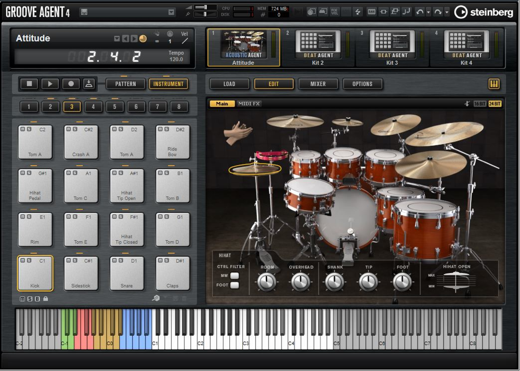Mute the Kick pad
The width and height of the screenshot is (520, 371).
click(x=22, y=260)
